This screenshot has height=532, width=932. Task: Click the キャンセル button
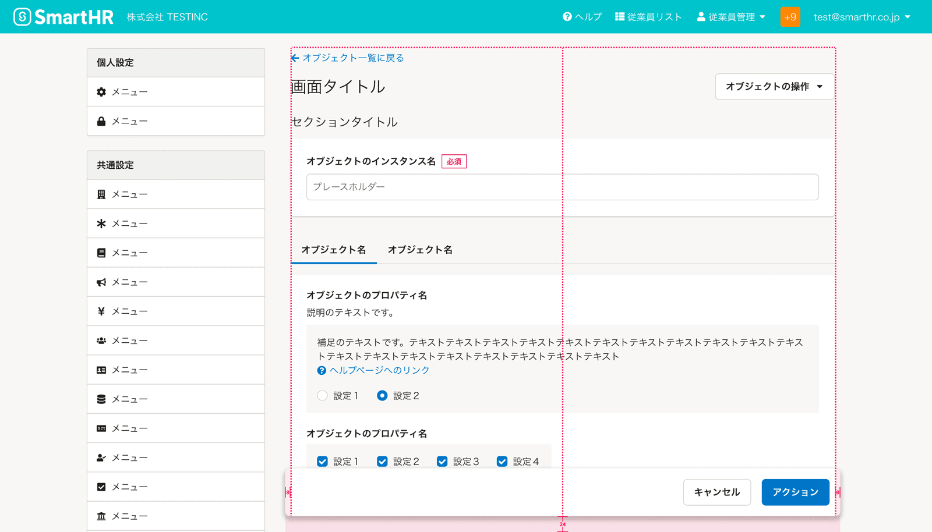[x=717, y=492]
